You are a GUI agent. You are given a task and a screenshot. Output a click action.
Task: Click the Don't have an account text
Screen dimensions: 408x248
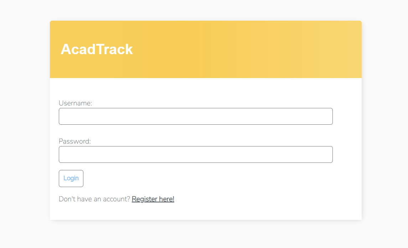pyautogui.click(x=94, y=199)
